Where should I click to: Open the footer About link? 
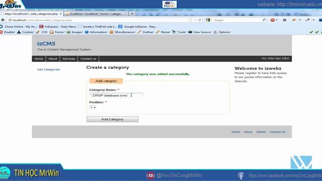(x=248, y=132)
